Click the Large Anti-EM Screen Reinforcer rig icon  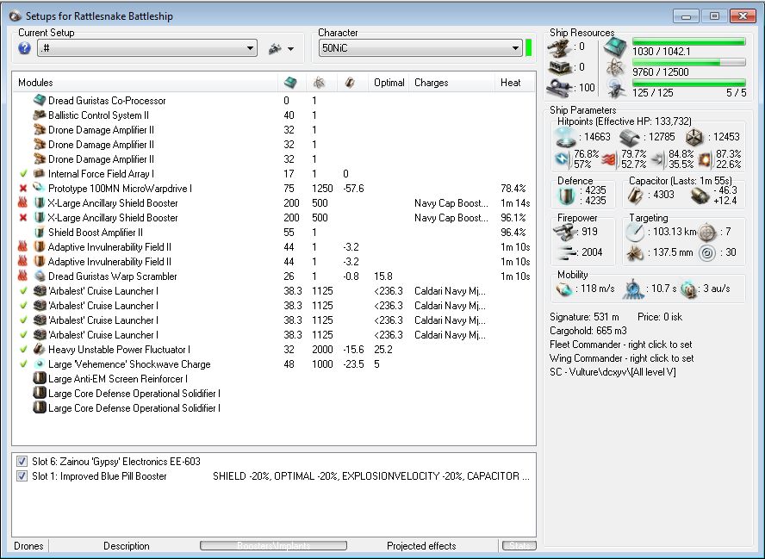point(40,379)
